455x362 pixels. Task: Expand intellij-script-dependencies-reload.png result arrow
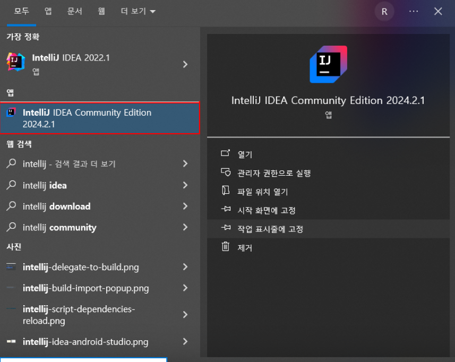coord(185,315)
